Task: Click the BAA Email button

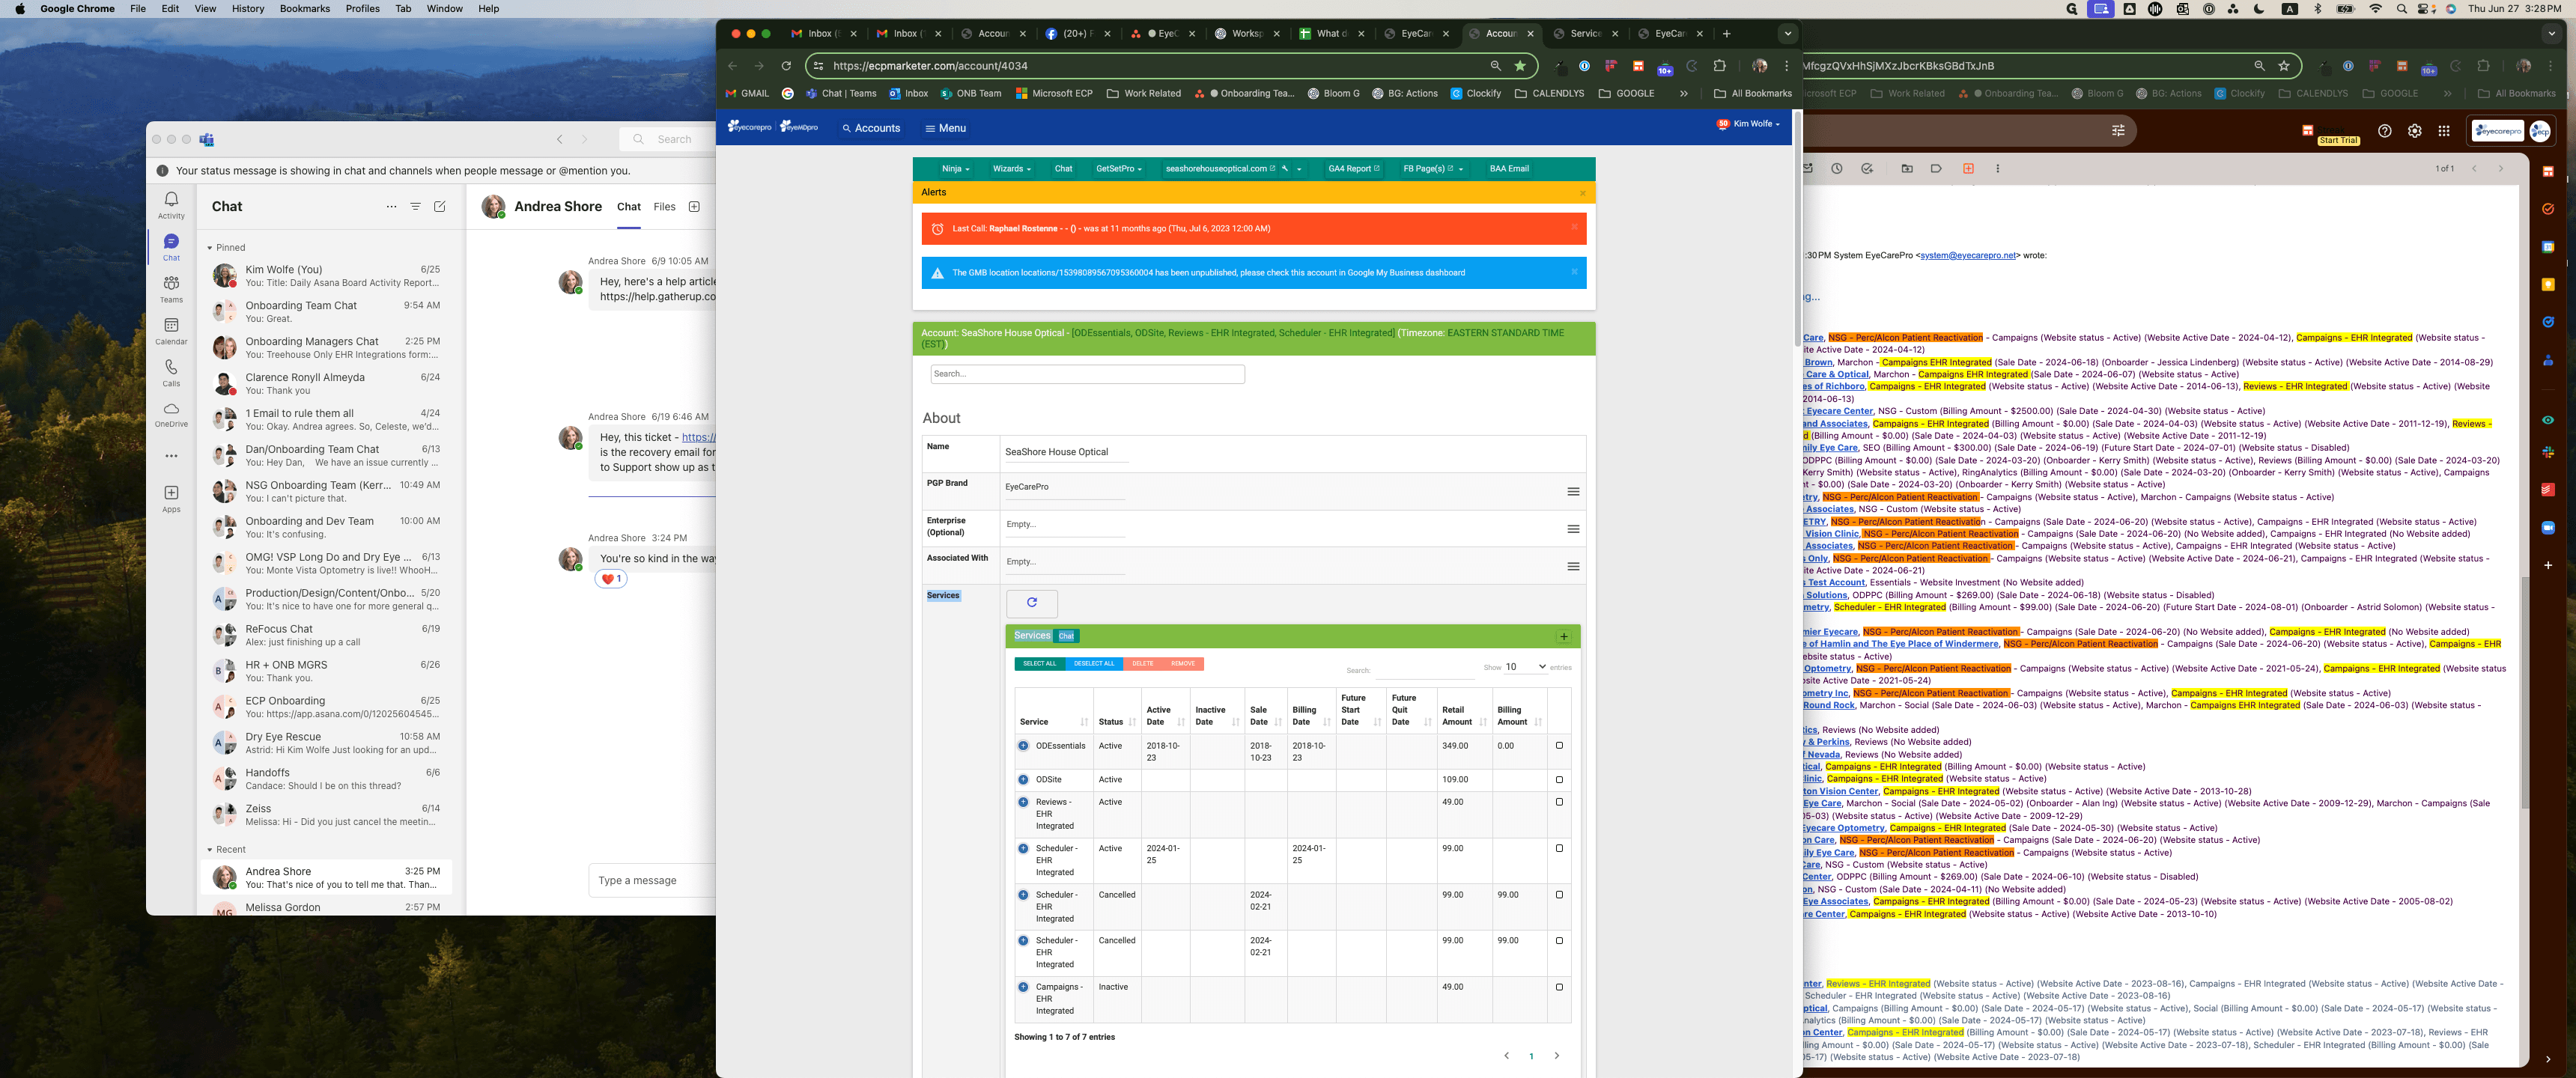Action: pyautogui.click(x=1509, y=169)
